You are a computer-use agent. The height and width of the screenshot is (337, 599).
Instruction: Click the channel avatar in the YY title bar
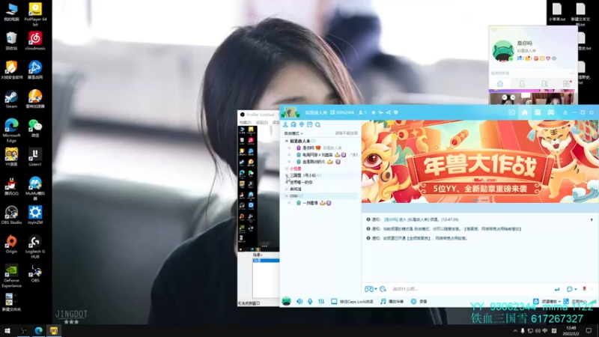click(291, 112)
